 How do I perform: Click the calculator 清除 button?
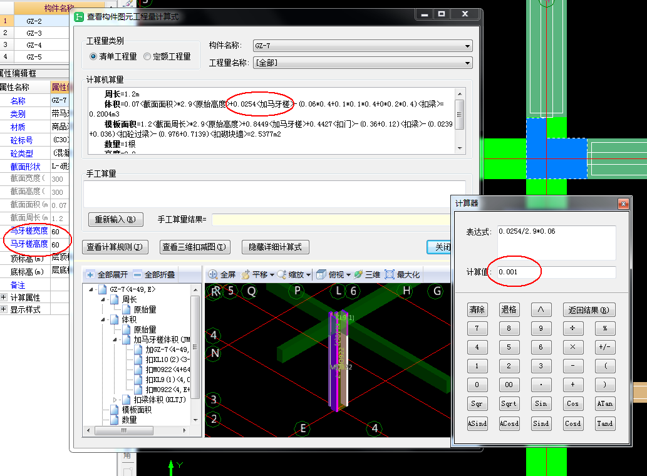click(477, 310)
